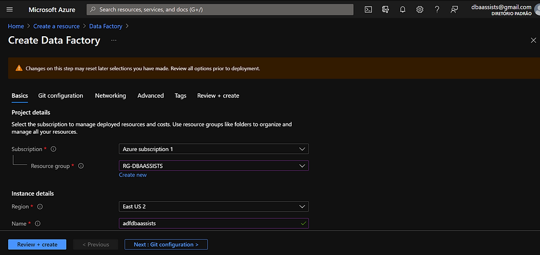
Task: Click the blue Review + create button
Action: point(37,245)
